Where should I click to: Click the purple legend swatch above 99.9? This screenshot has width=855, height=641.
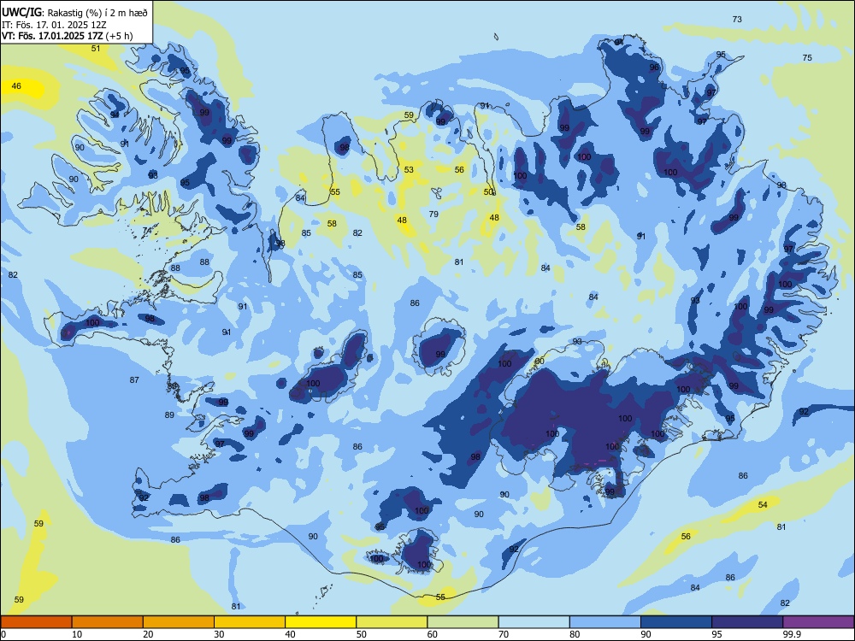[x=818, y=622]
